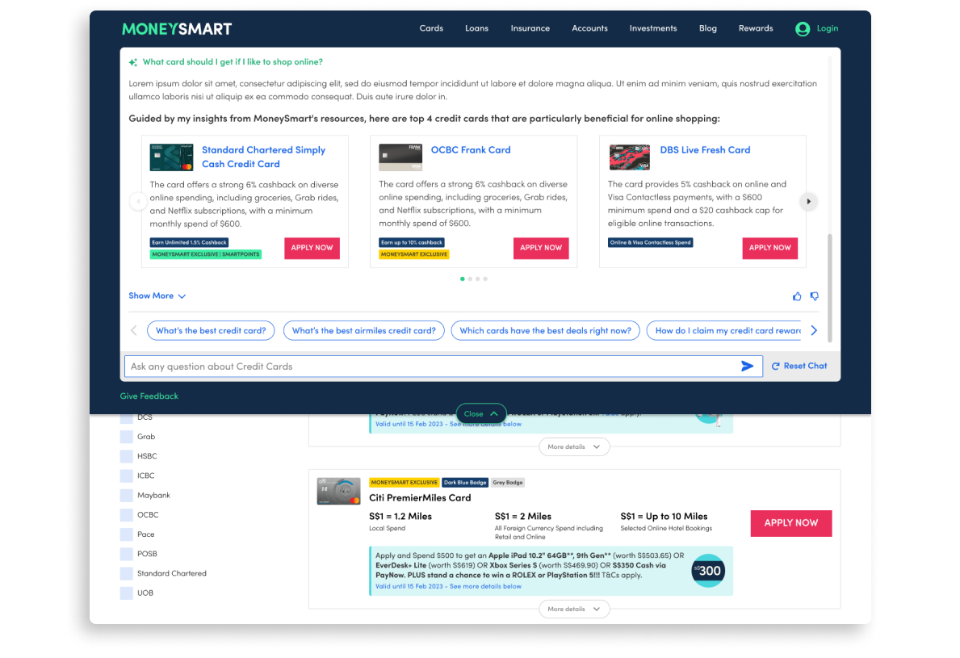Click the MoneySmart logo
Viewport: 960px width, 658px height.
tap(177, 29)
